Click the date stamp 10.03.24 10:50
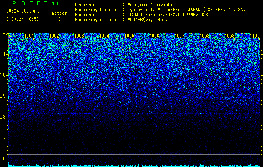 pos(21,19)
